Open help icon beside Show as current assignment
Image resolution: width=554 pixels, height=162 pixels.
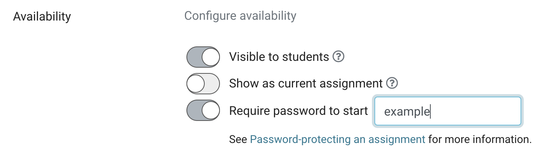(x=392, y=83)
